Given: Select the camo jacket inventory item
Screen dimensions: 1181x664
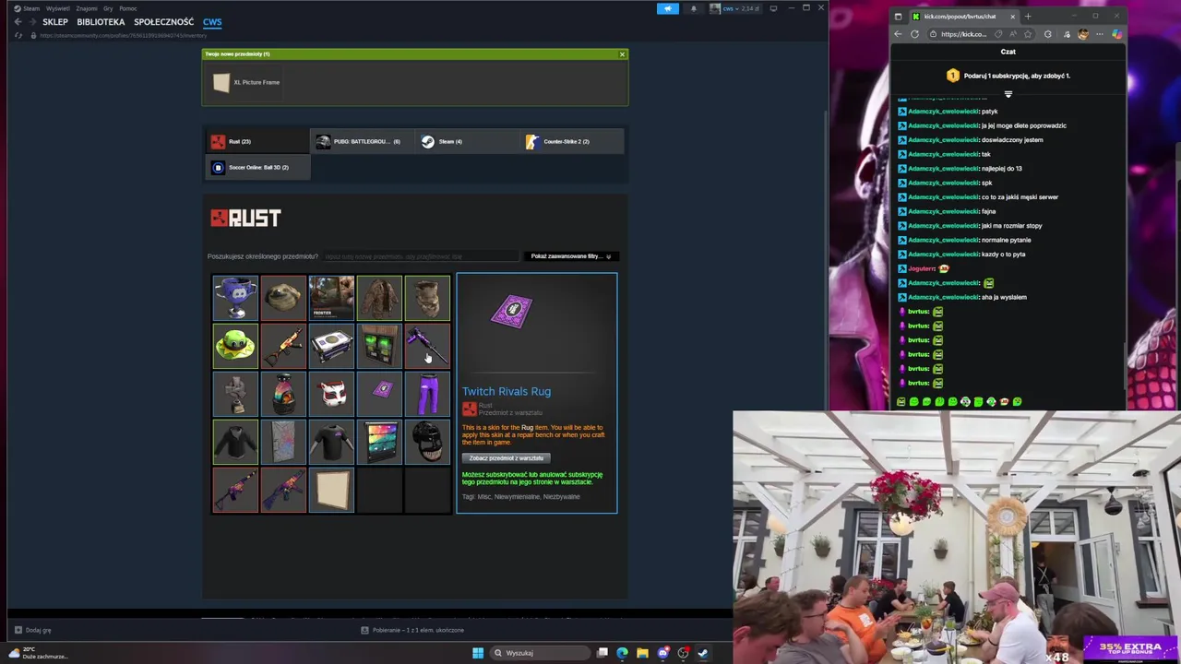Looking at the screenshot, I should 379,297.
